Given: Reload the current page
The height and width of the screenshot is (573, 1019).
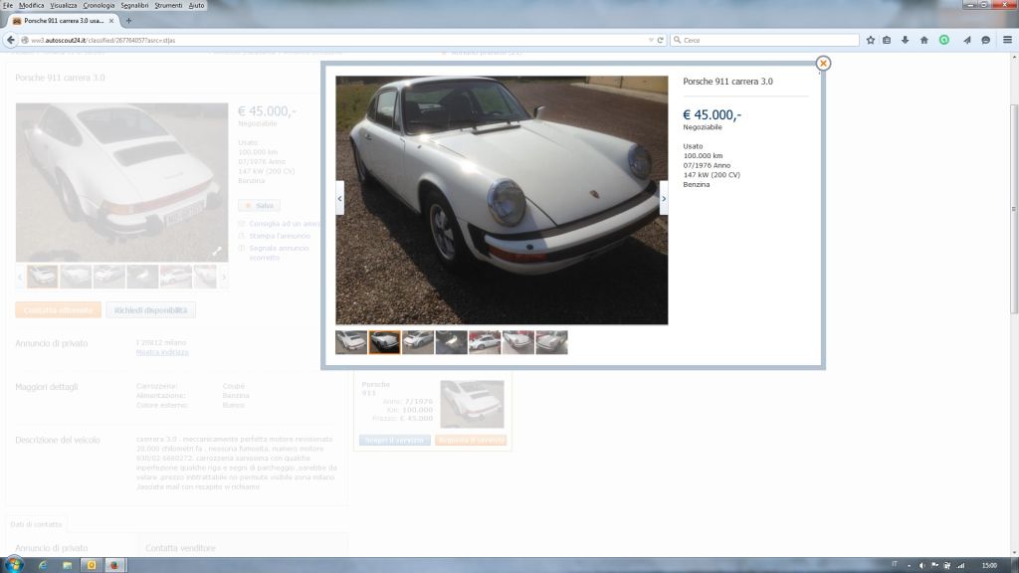Looking at the screenshot, I should tap(661, 40).
